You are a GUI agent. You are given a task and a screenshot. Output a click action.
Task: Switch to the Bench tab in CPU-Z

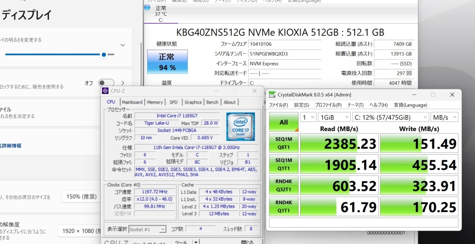coord(212,102)
